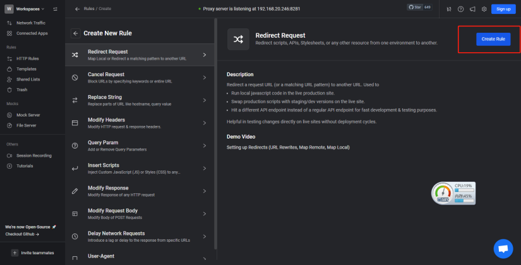Click the Redirect Request shuffle icon in the rule list
Screen dimensions: 521x265
(x=75, y=55)
